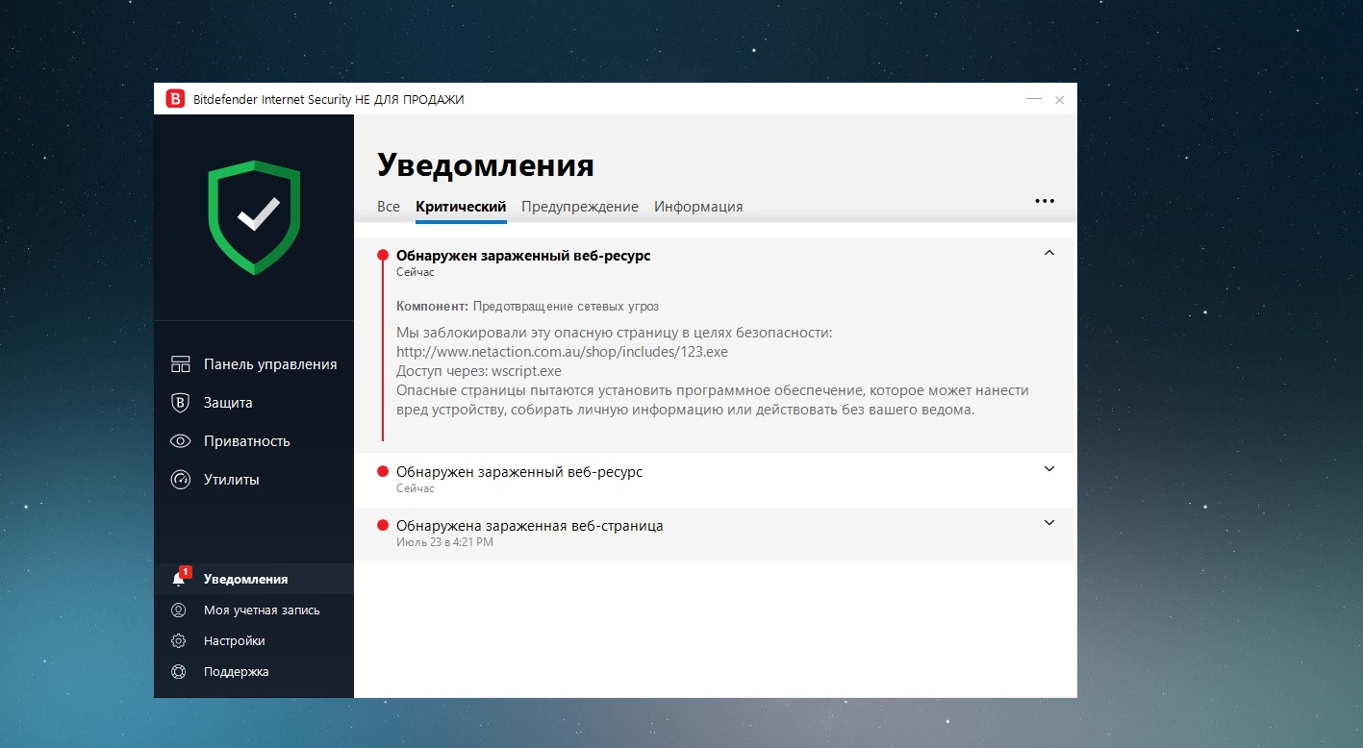
Task: Open Поддержка label in sidebar
Action: pos(237,672)
